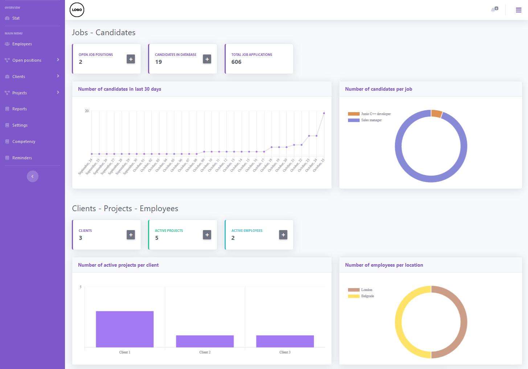Toggle Sales manager legend entry
The height and width of the screenshot is (369, 528).
click(365, 120)
